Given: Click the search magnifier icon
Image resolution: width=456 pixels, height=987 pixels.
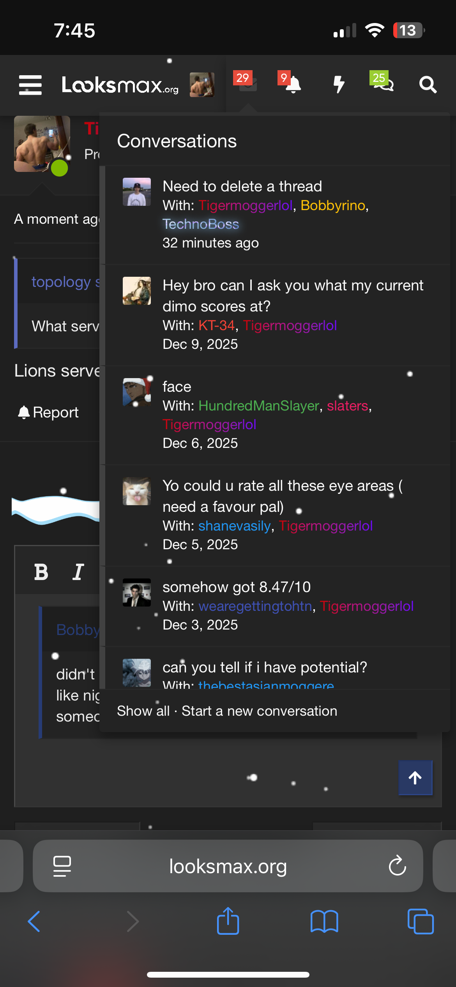Looking at the screenshot, I should pos(428,85).
